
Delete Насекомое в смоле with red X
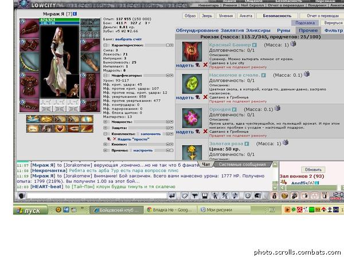[x=205, y=97]
